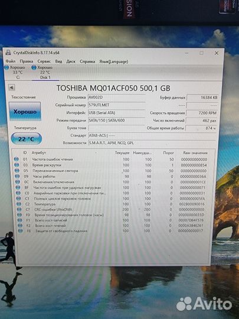Click the status icon for attribute C1

tap(18, 198)
